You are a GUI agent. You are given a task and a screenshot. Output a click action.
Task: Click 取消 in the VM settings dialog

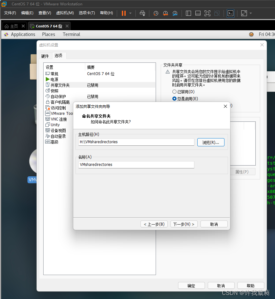(x=221, y=286)
